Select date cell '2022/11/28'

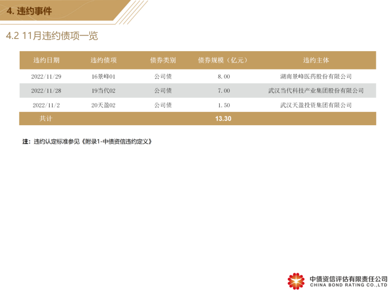tap(46, 91)
